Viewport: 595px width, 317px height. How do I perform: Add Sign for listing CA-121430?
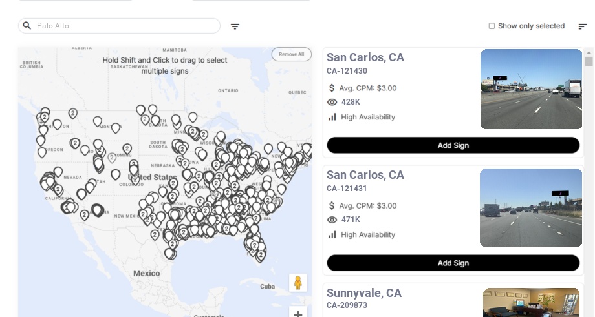(x=453, y=145)
